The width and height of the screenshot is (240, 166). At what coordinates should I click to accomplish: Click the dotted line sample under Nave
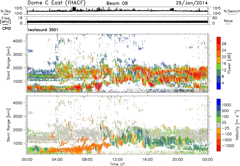click(x=229, y=24)
